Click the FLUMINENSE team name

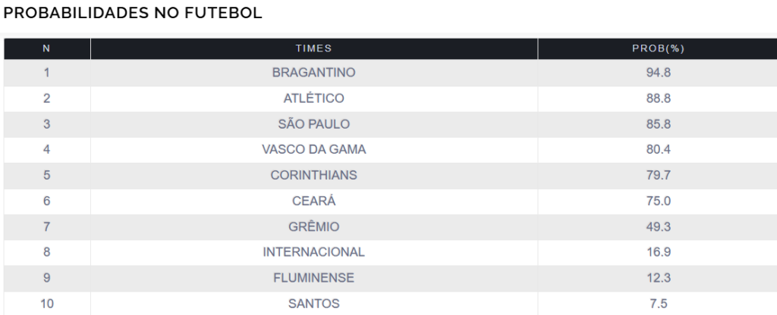coord(313,278)
